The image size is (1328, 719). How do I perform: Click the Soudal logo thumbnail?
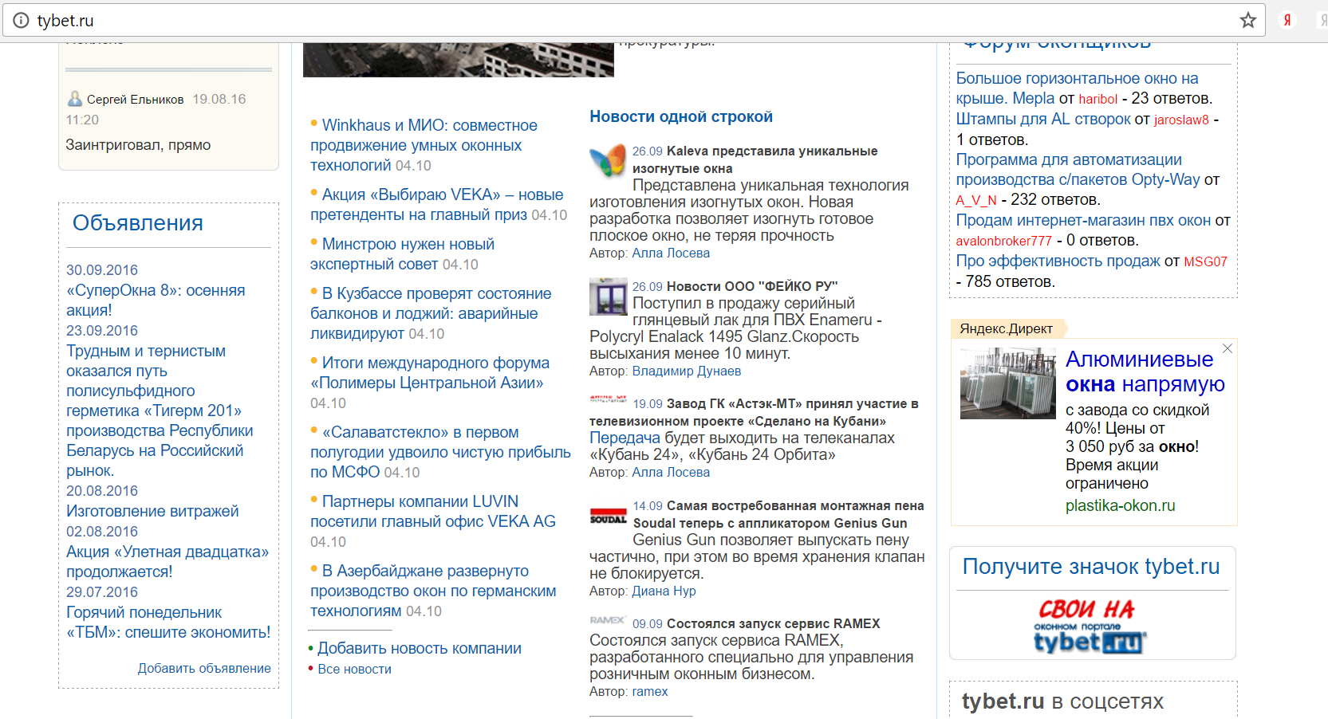click(x=609, y=515)
